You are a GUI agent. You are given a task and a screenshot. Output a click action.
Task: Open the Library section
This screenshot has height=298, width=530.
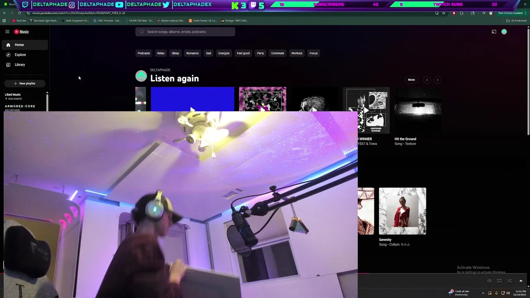pyautogui.click(x=25, y=65)
